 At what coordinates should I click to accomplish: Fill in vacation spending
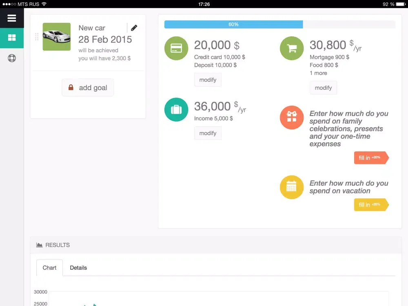click(x=371, y=205)
